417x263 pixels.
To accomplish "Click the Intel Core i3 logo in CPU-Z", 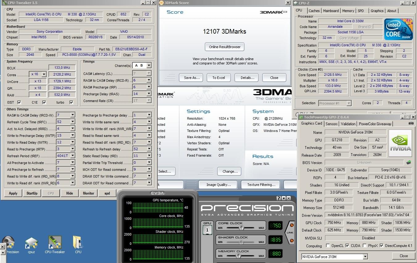I will tap(398, 29).
